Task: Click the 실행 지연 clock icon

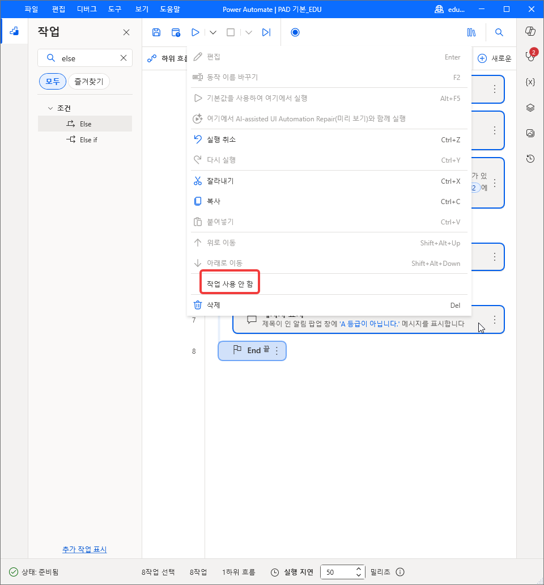Action: pyautogui.click(x=275, y=573)
